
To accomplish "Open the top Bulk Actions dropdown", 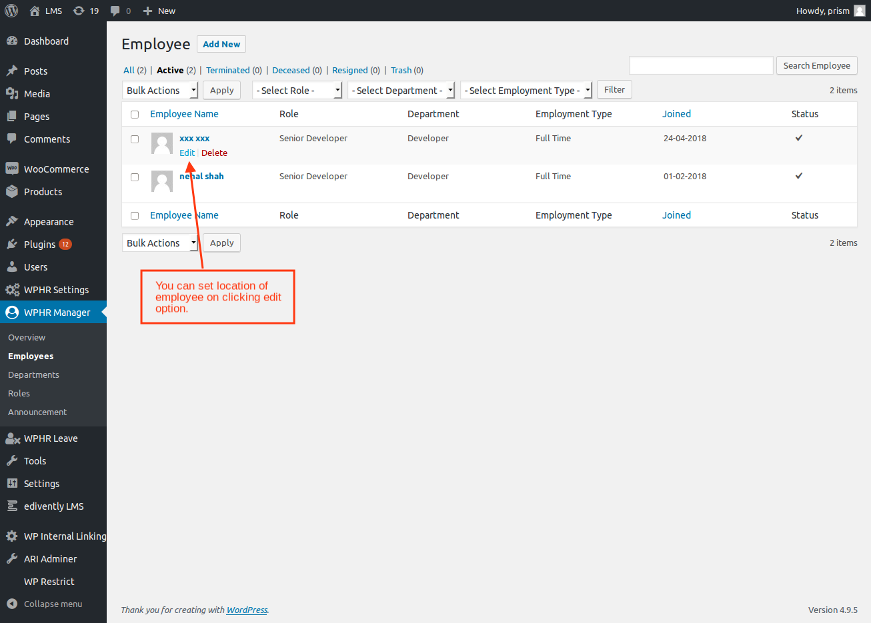I will [x=160, y=90].
